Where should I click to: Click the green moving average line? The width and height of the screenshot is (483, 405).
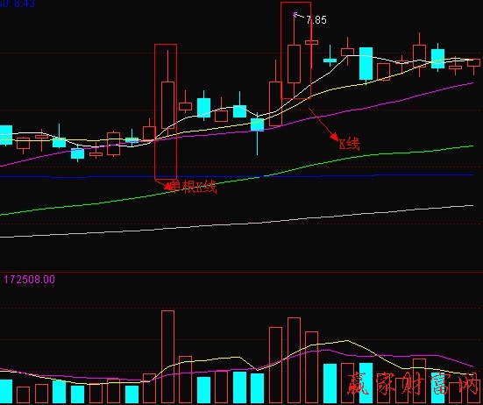(370, 155)
